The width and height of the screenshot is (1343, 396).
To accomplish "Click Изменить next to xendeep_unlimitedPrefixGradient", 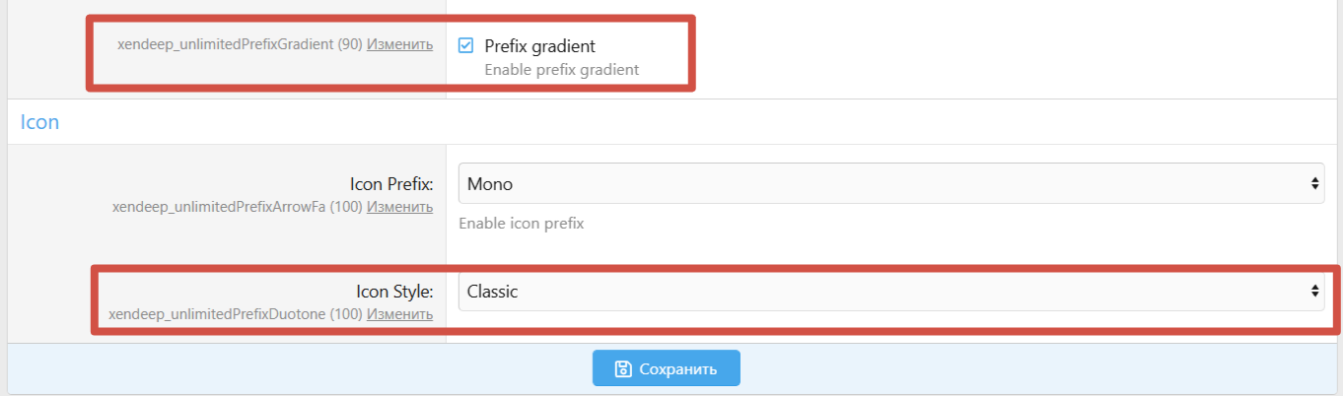I will [399, 44].
